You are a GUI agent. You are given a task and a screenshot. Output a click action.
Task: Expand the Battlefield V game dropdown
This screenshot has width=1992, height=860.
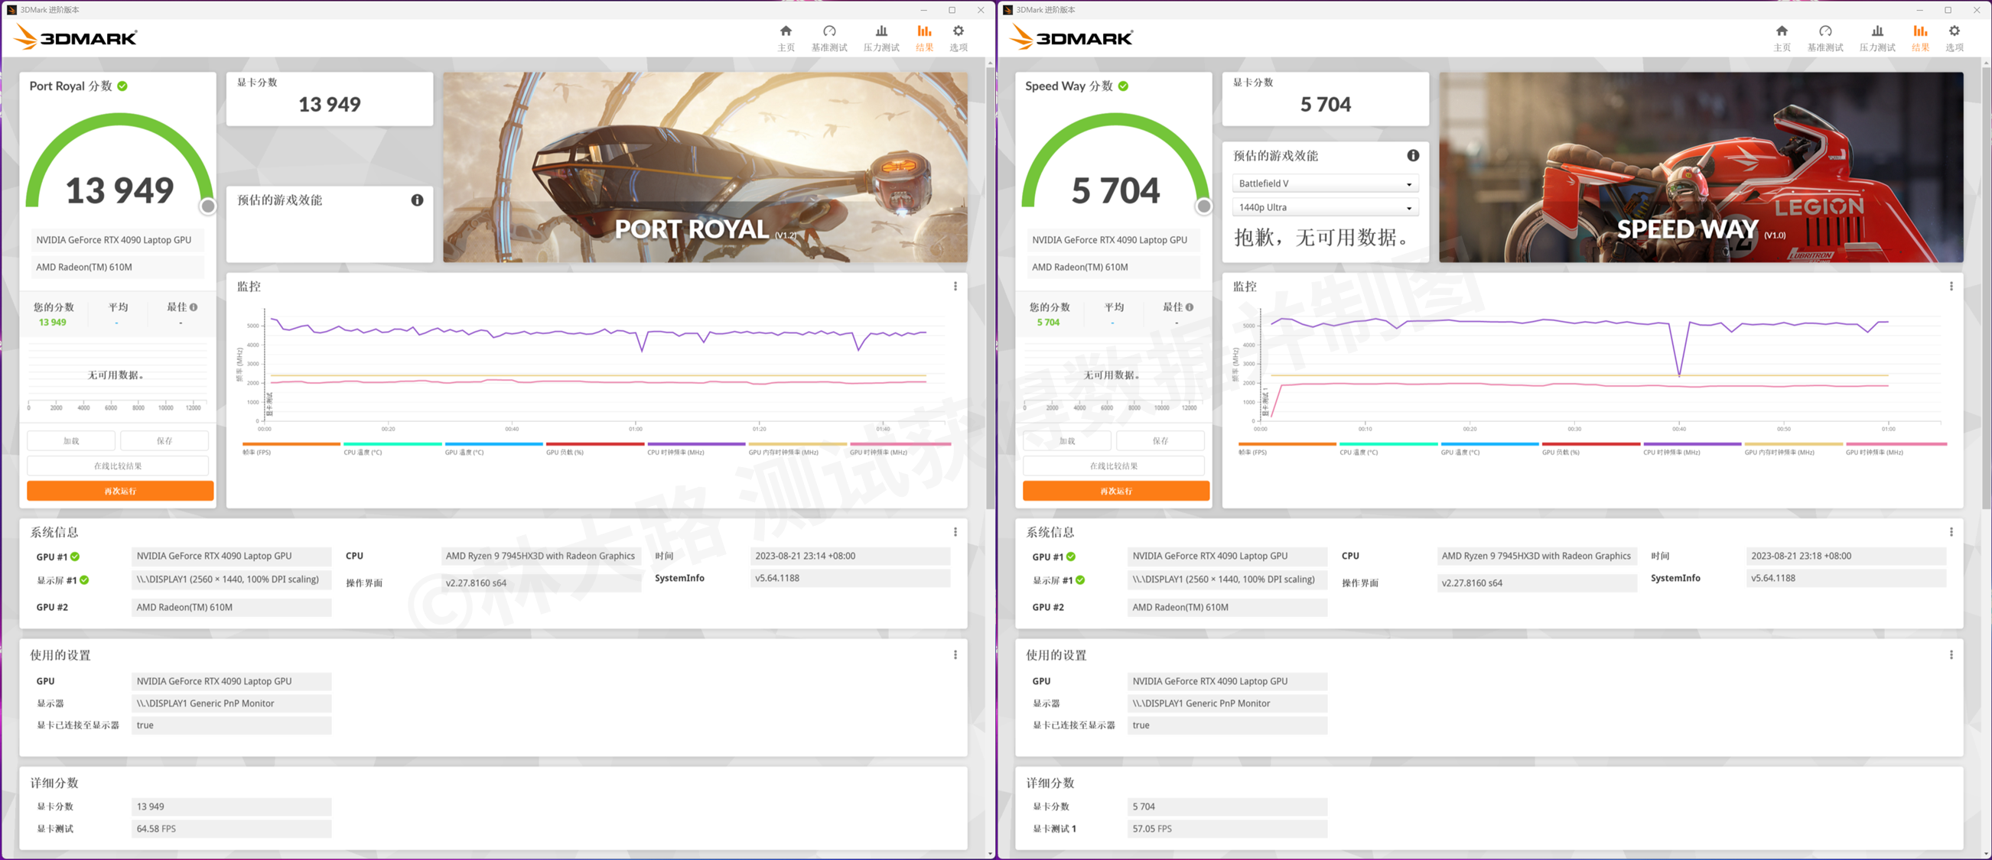point(1325,184)
